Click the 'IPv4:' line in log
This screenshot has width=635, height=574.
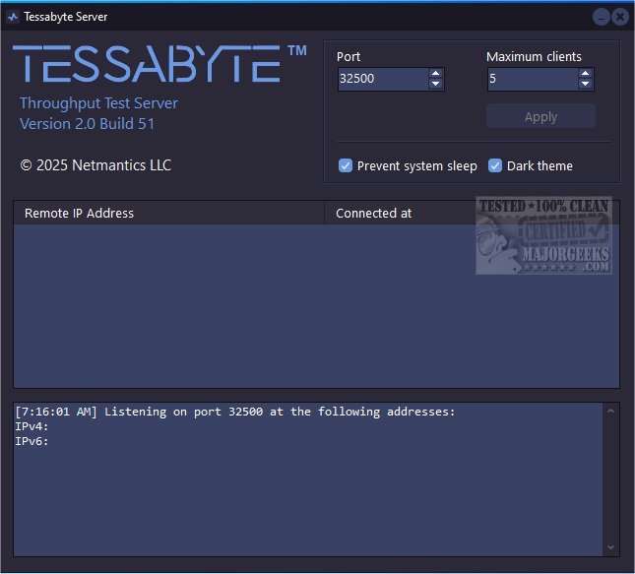tap(32, 426)
